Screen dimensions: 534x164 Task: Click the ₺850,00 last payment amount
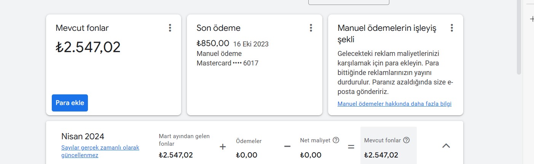213,43
